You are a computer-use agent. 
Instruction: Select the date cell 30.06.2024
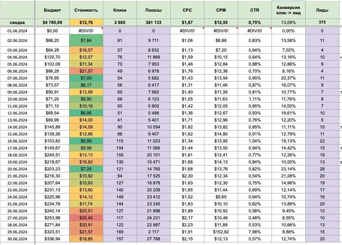pyautogui.click(x=17, y=239)
